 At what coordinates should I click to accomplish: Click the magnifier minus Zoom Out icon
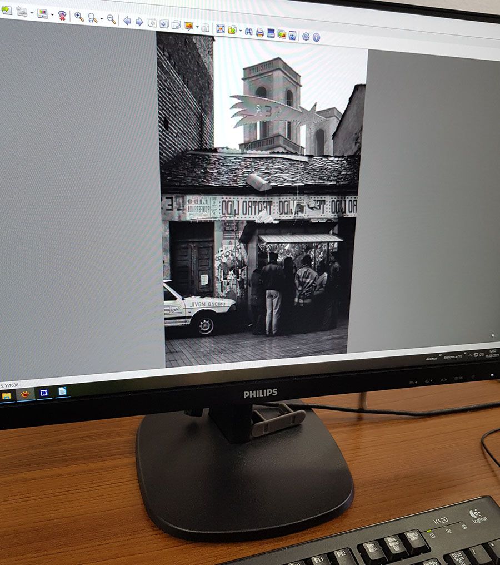point(111,19)
